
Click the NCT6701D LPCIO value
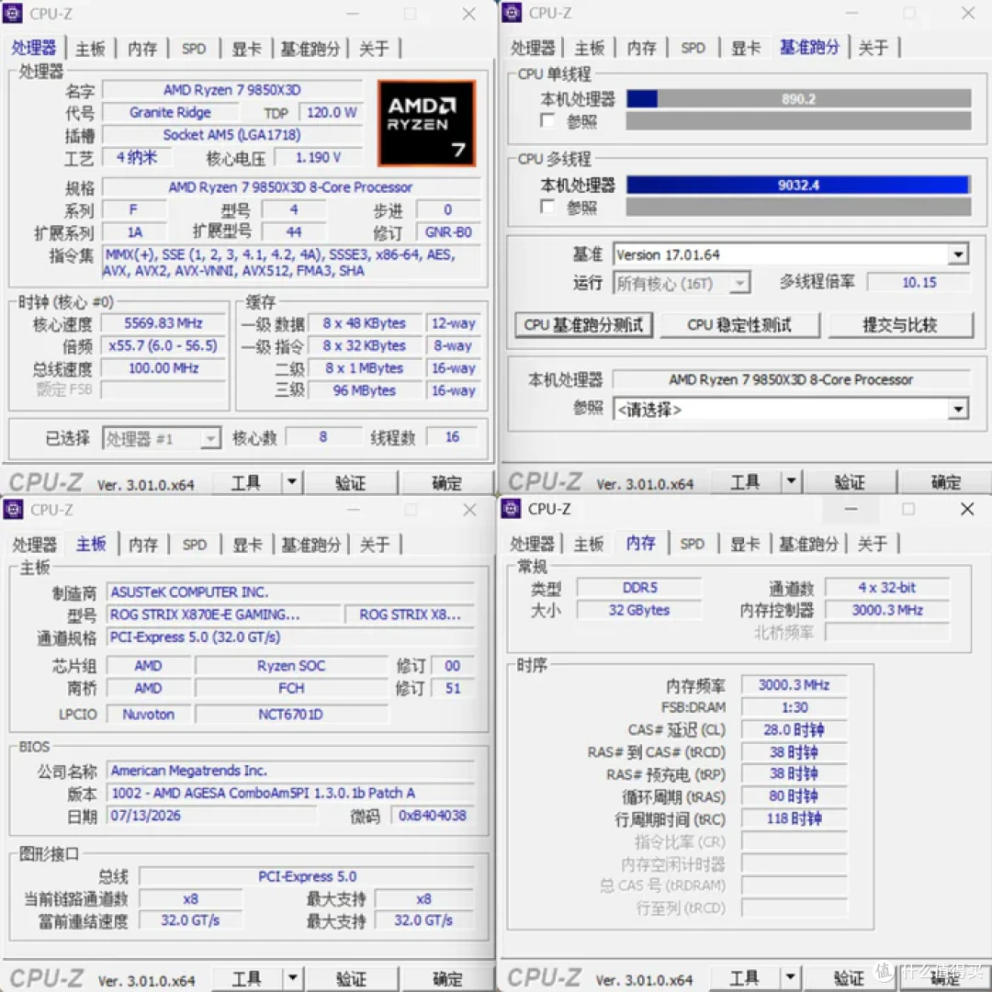pos(291,714)
